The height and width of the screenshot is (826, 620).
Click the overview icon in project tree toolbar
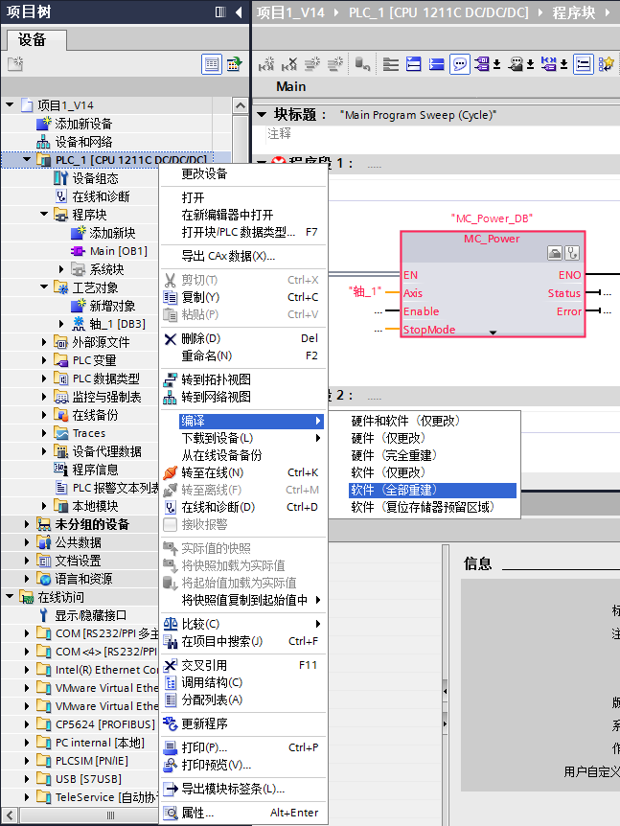coord(234,65)
